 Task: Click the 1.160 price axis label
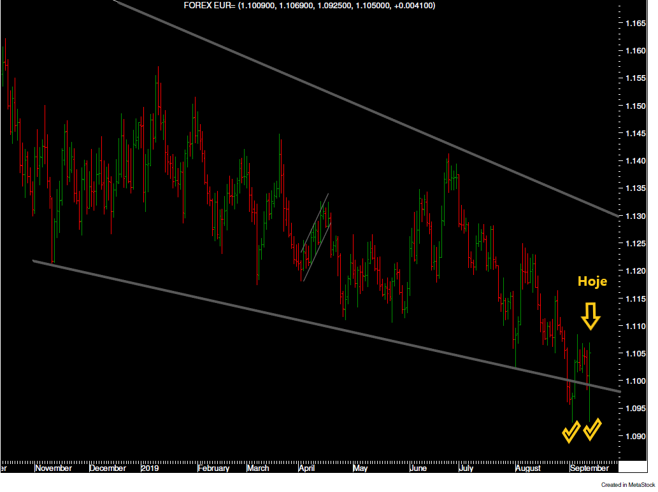click(x=636, y=51)
